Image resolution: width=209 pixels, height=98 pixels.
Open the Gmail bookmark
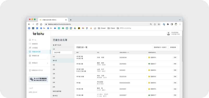click(x=83, y=28)
